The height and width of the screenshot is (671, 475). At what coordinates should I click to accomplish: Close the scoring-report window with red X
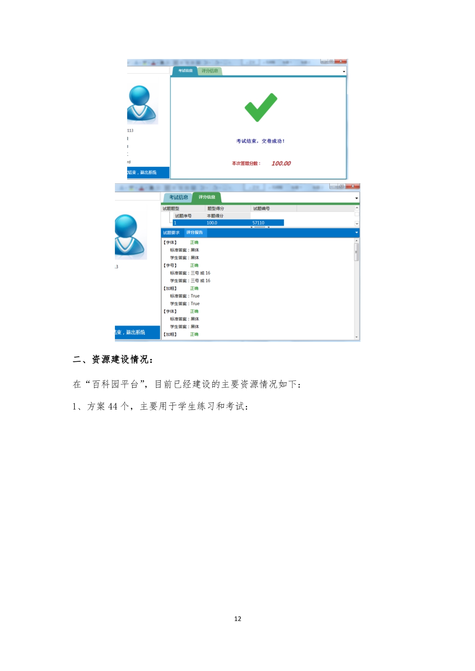tap(353, 186)
